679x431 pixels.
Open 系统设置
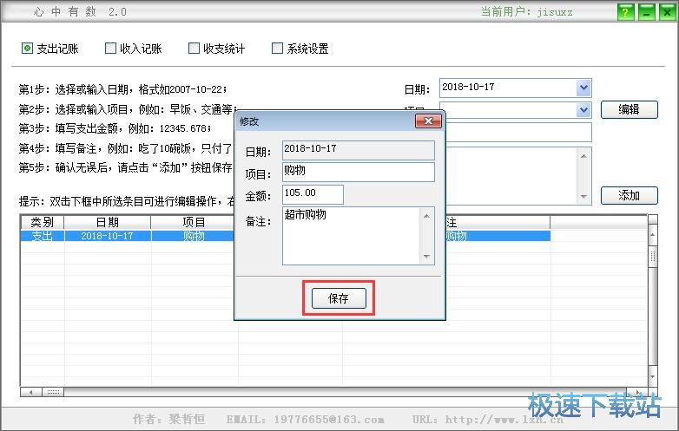click(x=300, y=49)
